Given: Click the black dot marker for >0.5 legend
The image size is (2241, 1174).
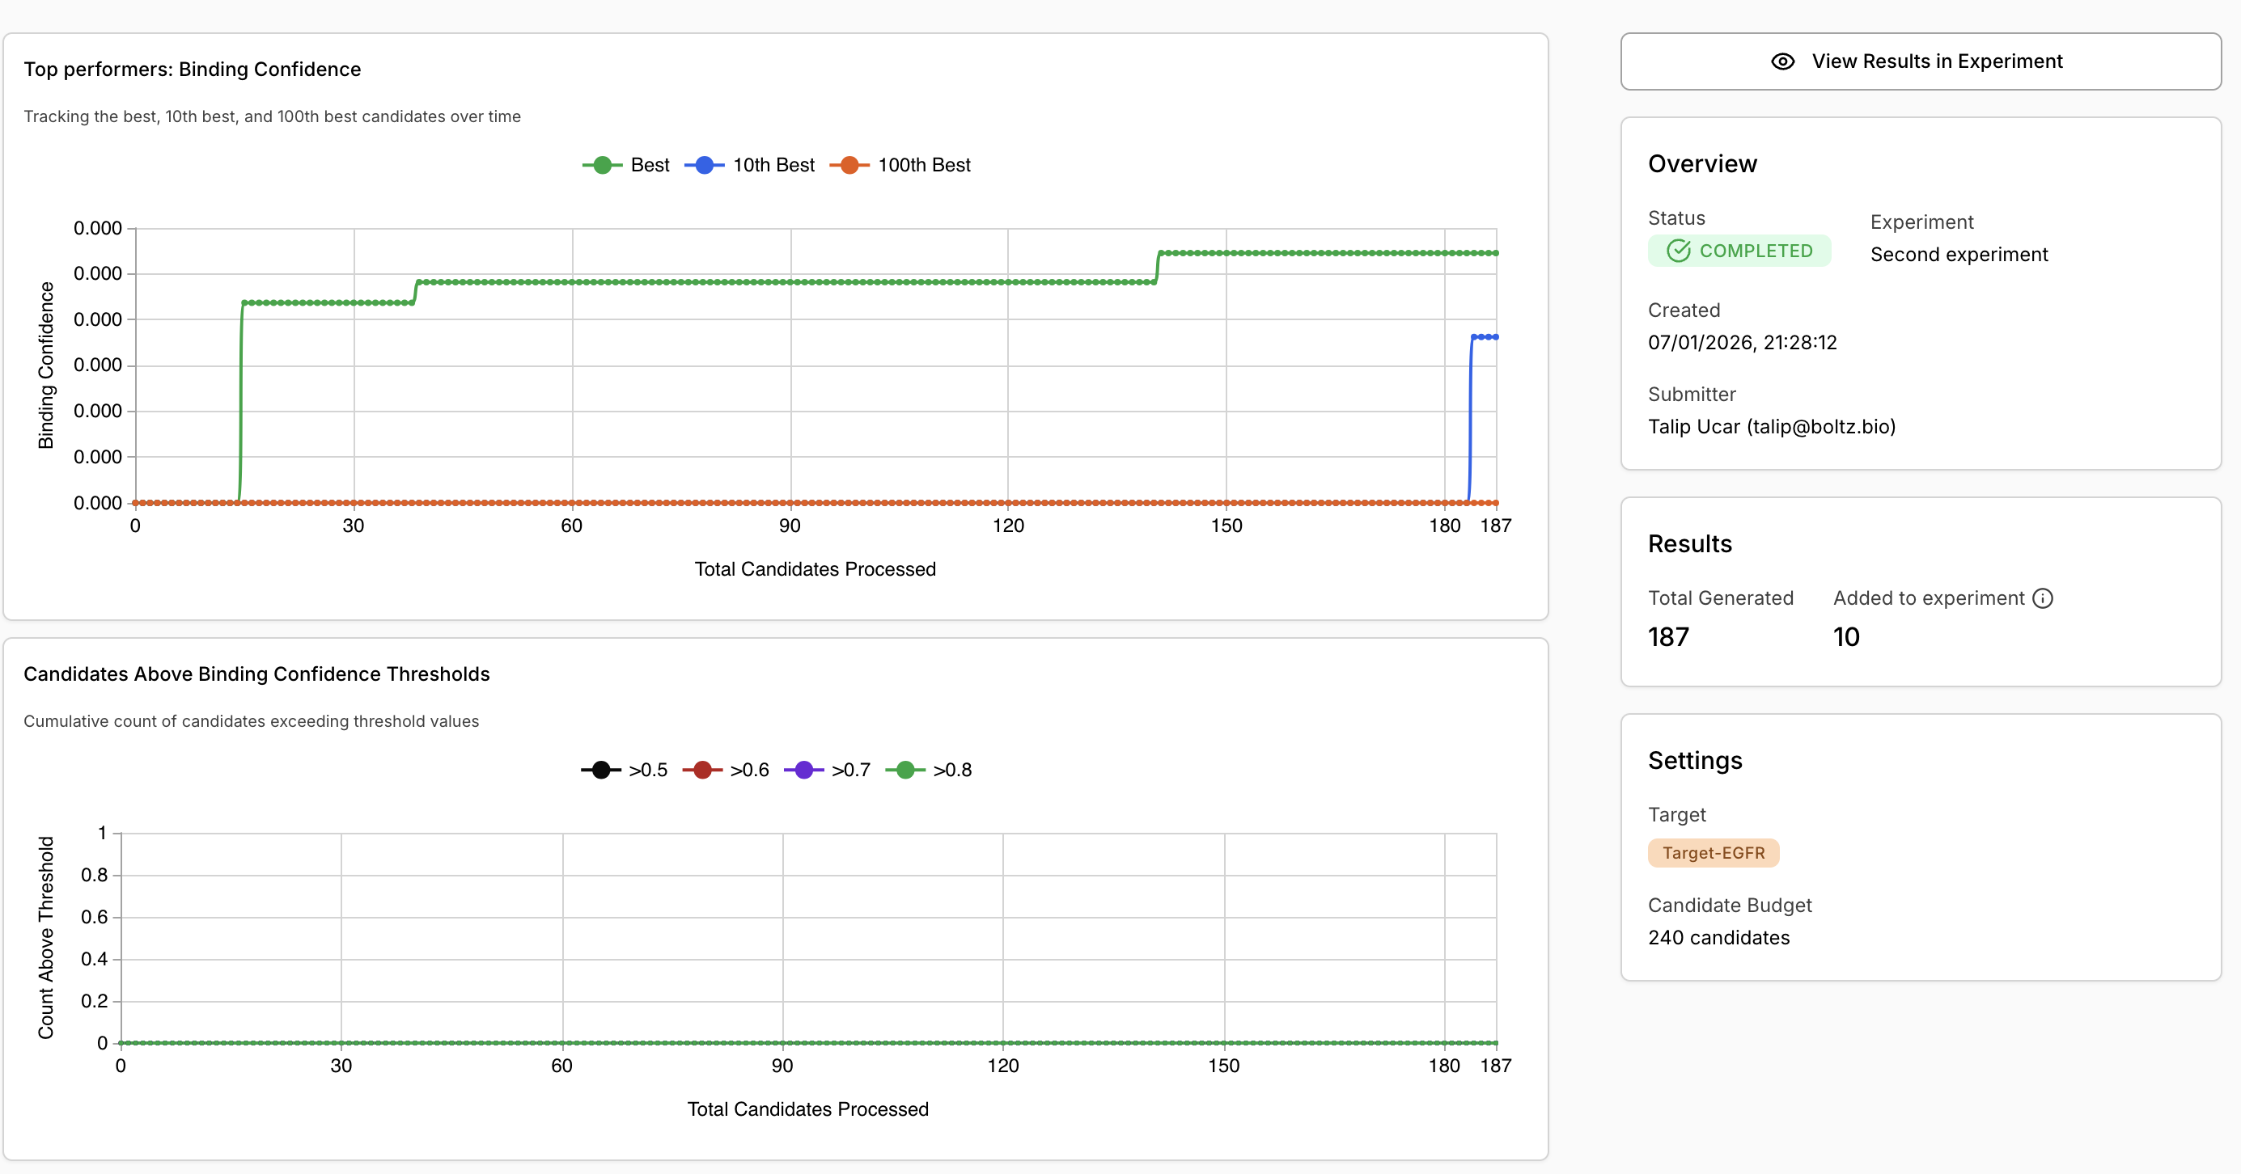Looking at the screenshot, I should pyautogui.click(x=600, y=769).
